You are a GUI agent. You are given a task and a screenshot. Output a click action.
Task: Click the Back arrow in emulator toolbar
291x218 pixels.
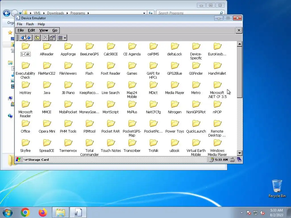click(x=22, y=38)
